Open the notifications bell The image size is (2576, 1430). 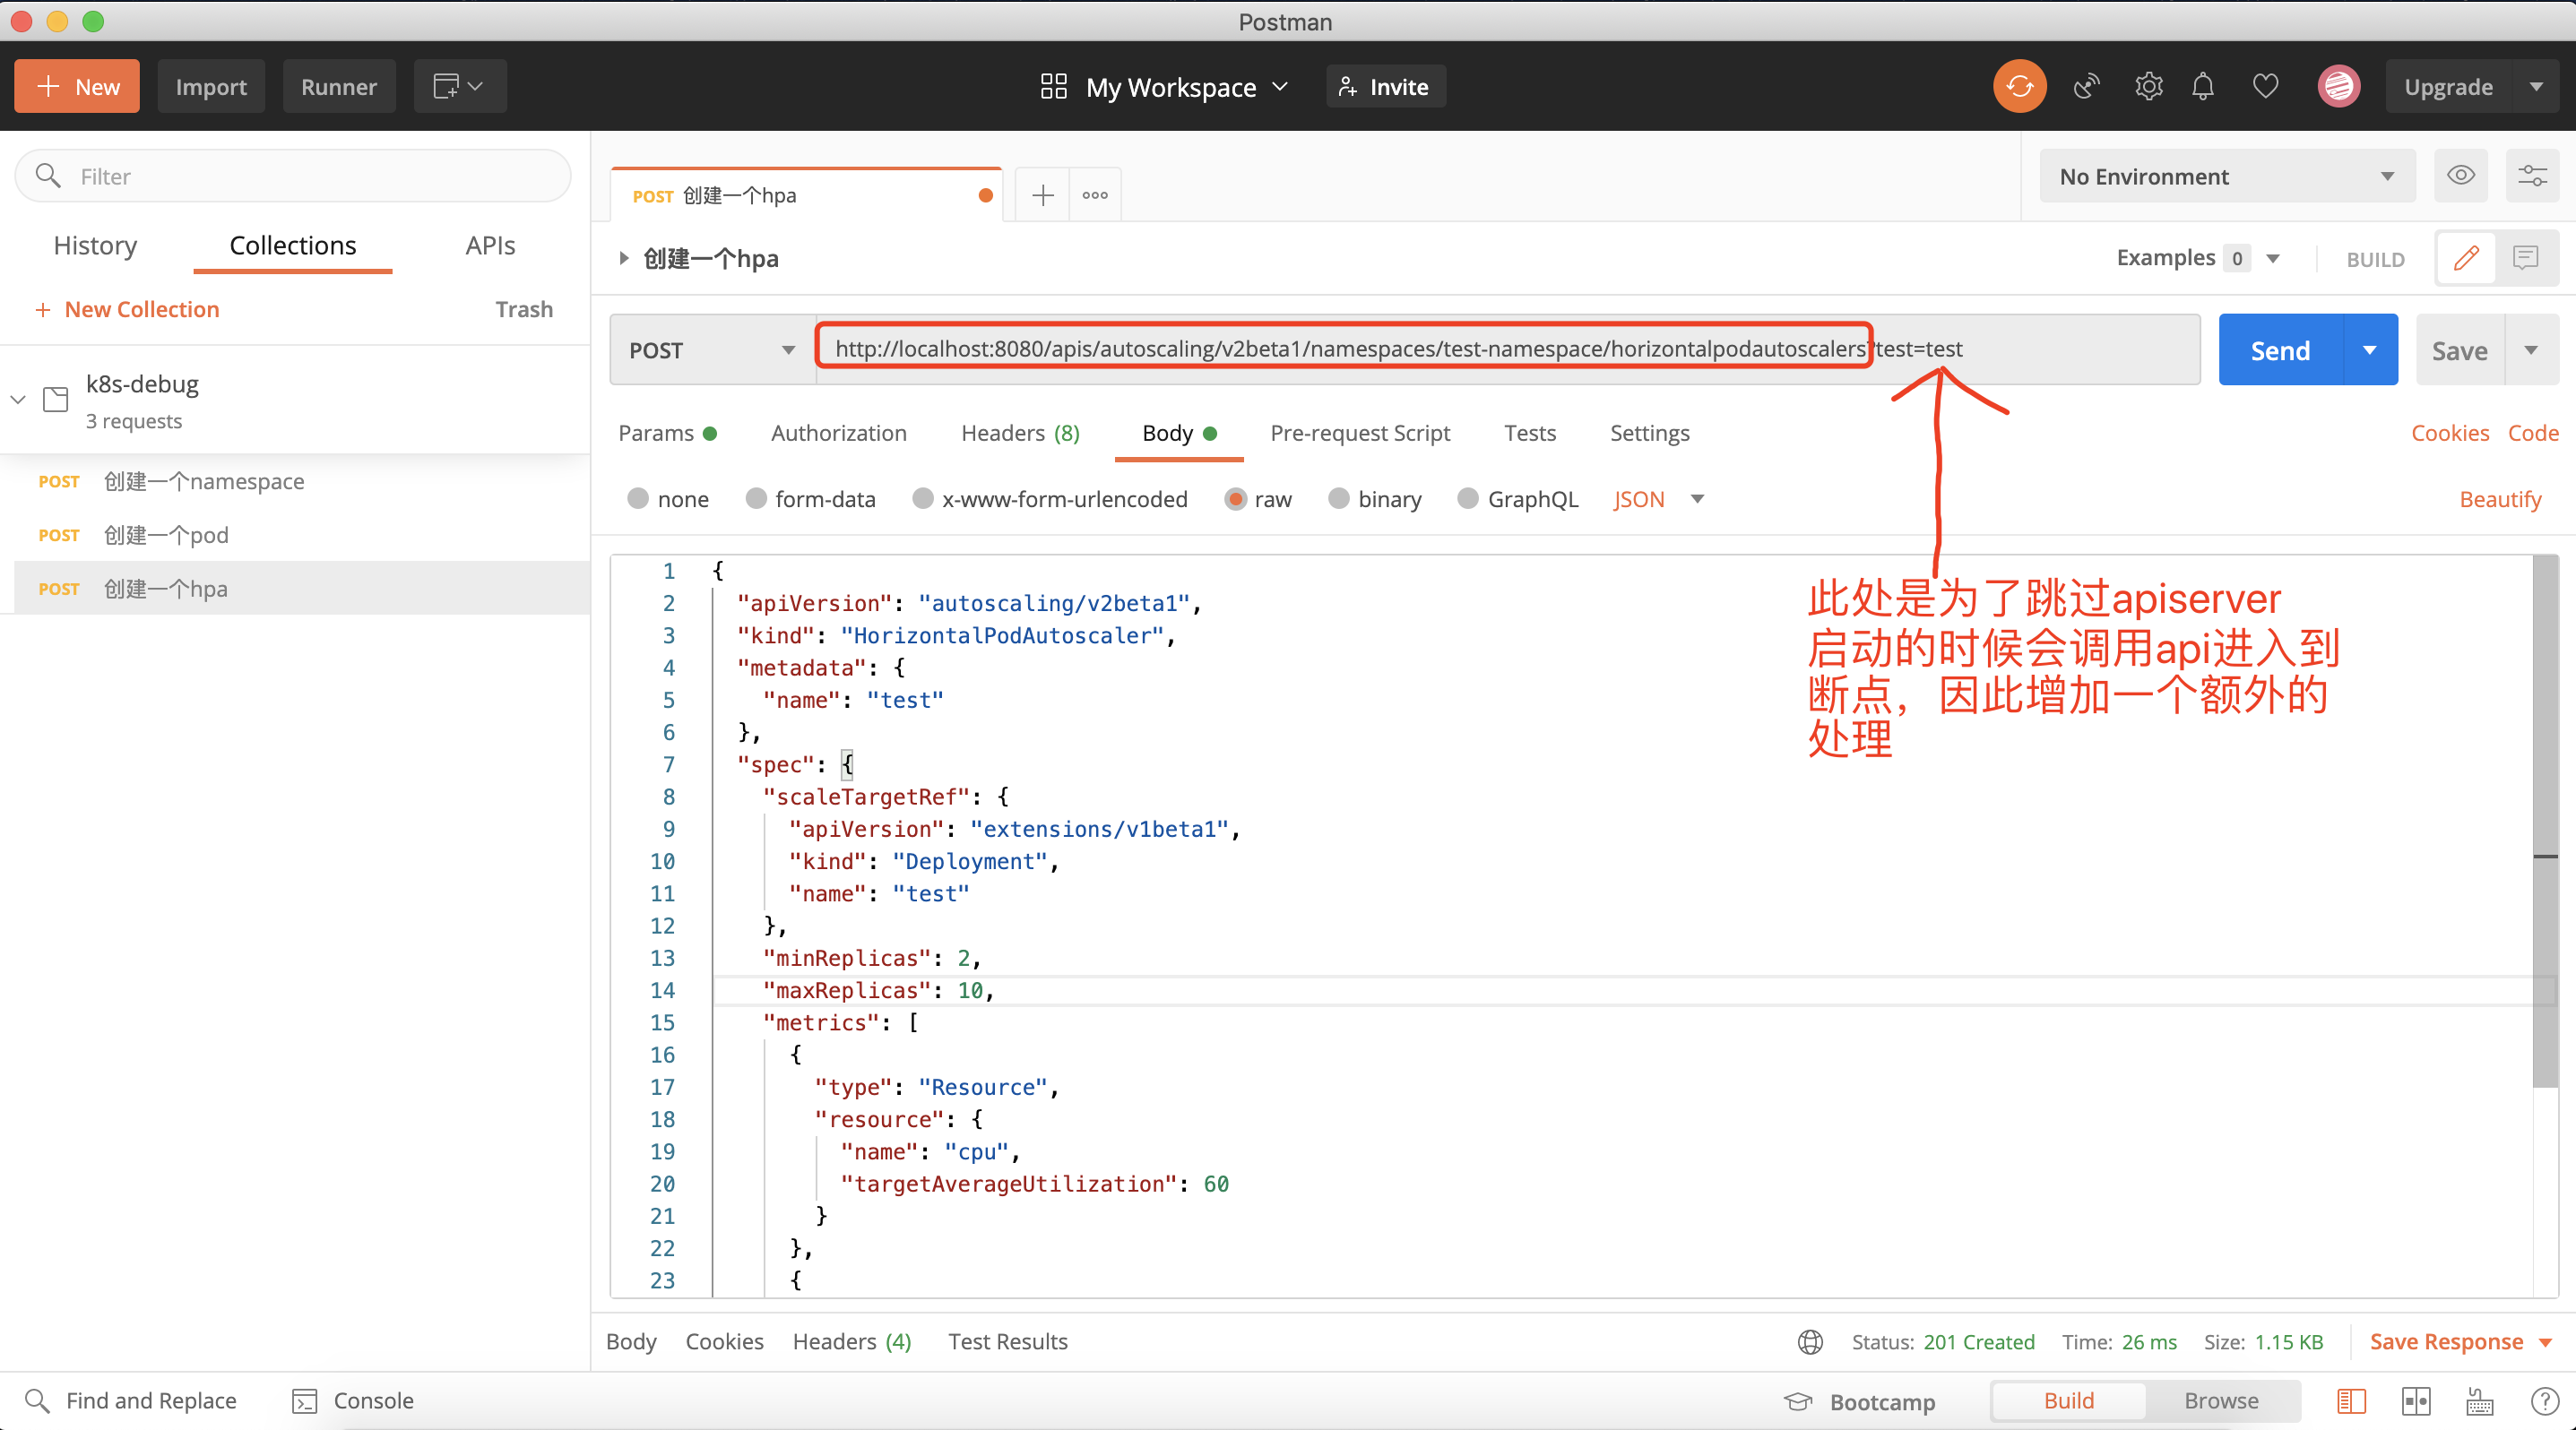pyautogui.click(x=2202, y=87)
